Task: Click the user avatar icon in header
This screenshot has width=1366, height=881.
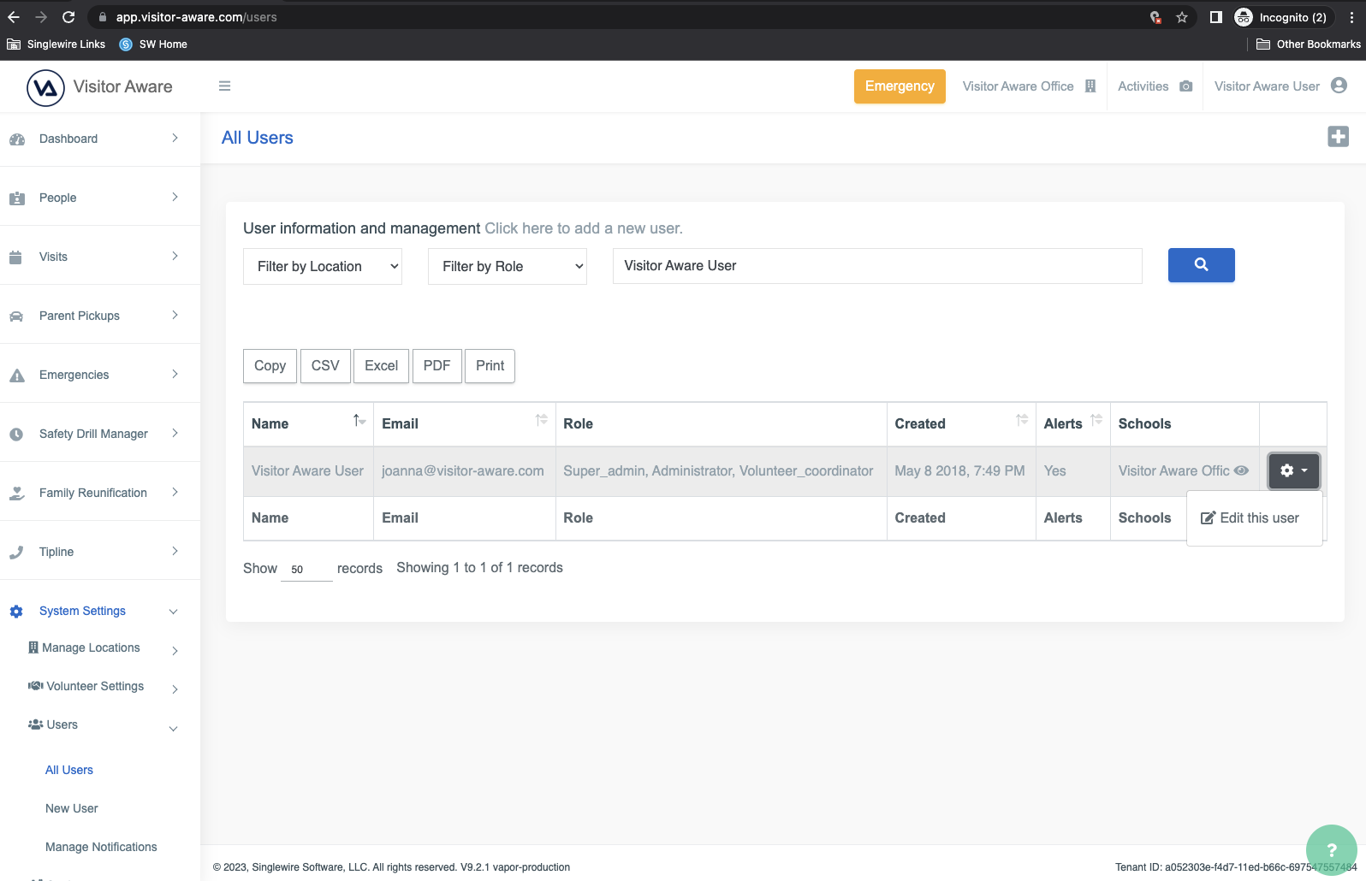Action: [1339, 86]
